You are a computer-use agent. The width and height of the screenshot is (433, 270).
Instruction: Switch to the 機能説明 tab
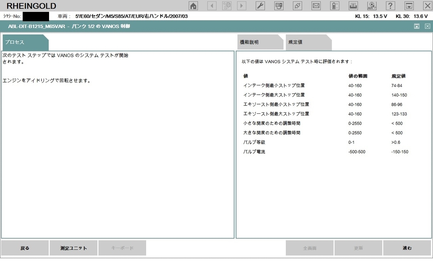click(x=260, y=42)
